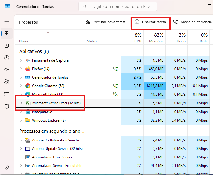Open the App history page icon
Viewport: 213px width, 175px height.
pyautogui.click(x=7, y=58)
